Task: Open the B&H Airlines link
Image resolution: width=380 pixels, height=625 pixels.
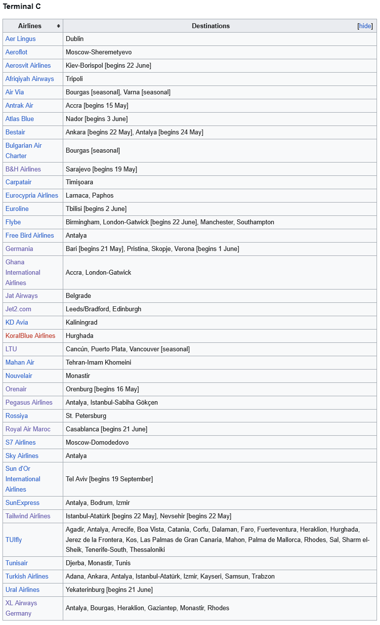Action: pyautogui.click(x=23, y=169)
